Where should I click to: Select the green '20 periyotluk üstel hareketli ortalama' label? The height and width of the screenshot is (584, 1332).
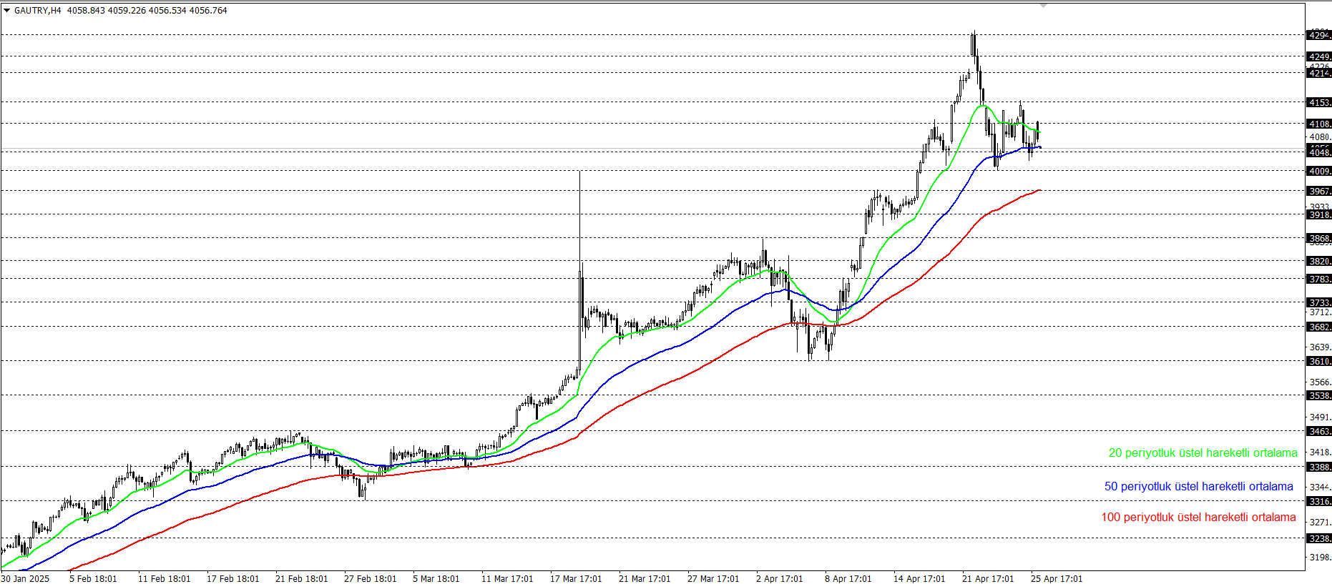[1203, 453]
